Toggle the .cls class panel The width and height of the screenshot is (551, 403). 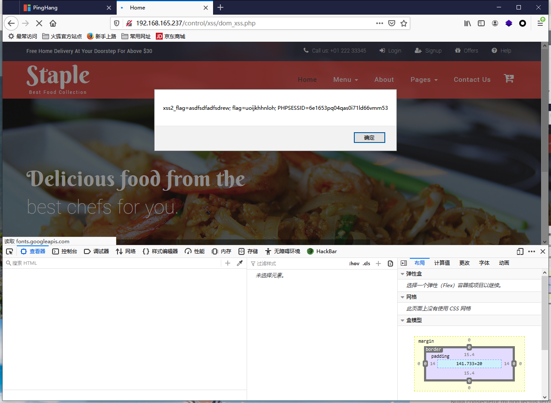[x=366, y=263]
